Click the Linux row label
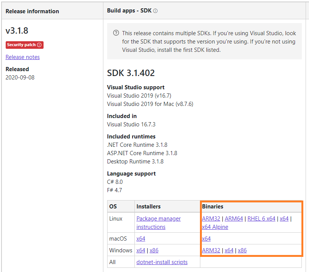Image resolution: width=309 pixels, height=272 pixels. click(x=115, y=219)
